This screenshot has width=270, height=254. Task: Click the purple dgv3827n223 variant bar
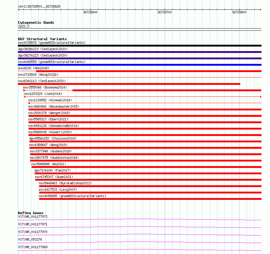point(140,58)
